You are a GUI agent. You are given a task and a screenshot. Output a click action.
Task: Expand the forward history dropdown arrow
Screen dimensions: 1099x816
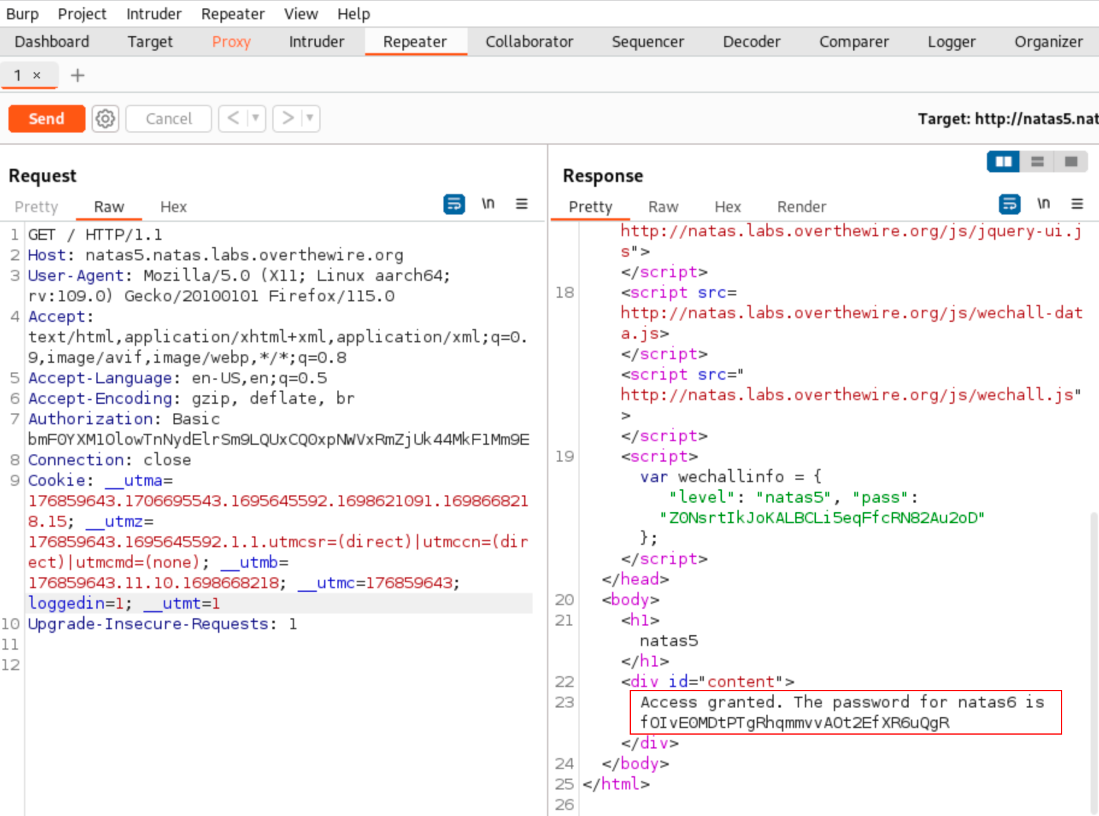tap(310, 118)
